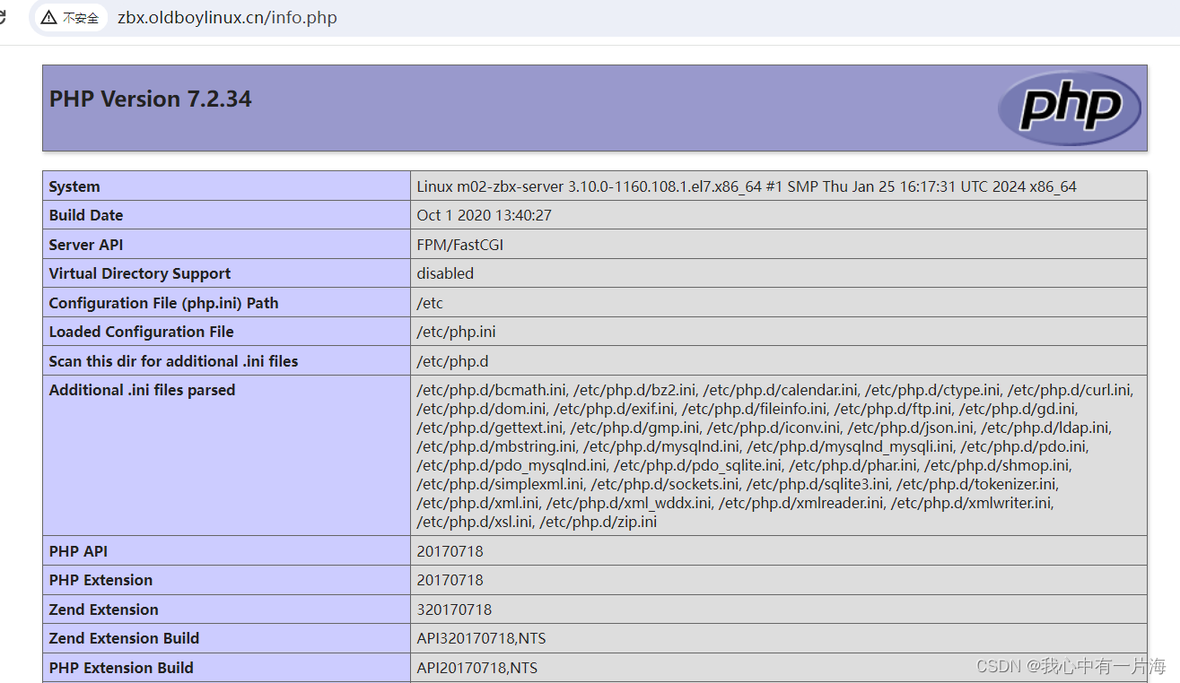Click the API320170718,NTS value

point(481,638)
